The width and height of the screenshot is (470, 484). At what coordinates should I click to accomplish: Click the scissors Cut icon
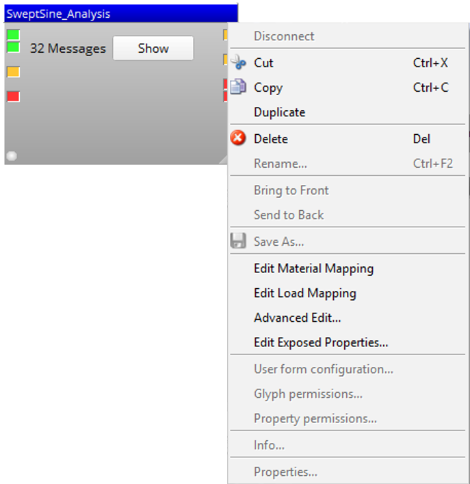coord(238,63)
